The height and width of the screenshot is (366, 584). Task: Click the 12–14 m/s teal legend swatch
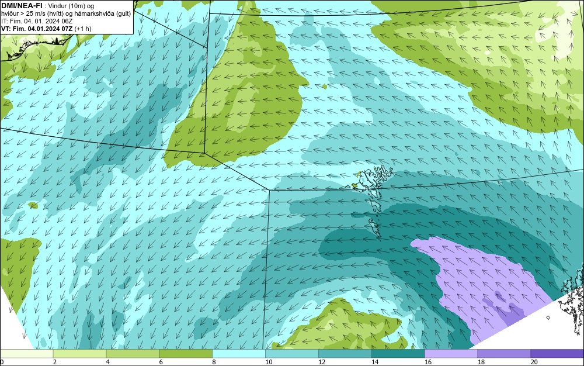point(345,354)
